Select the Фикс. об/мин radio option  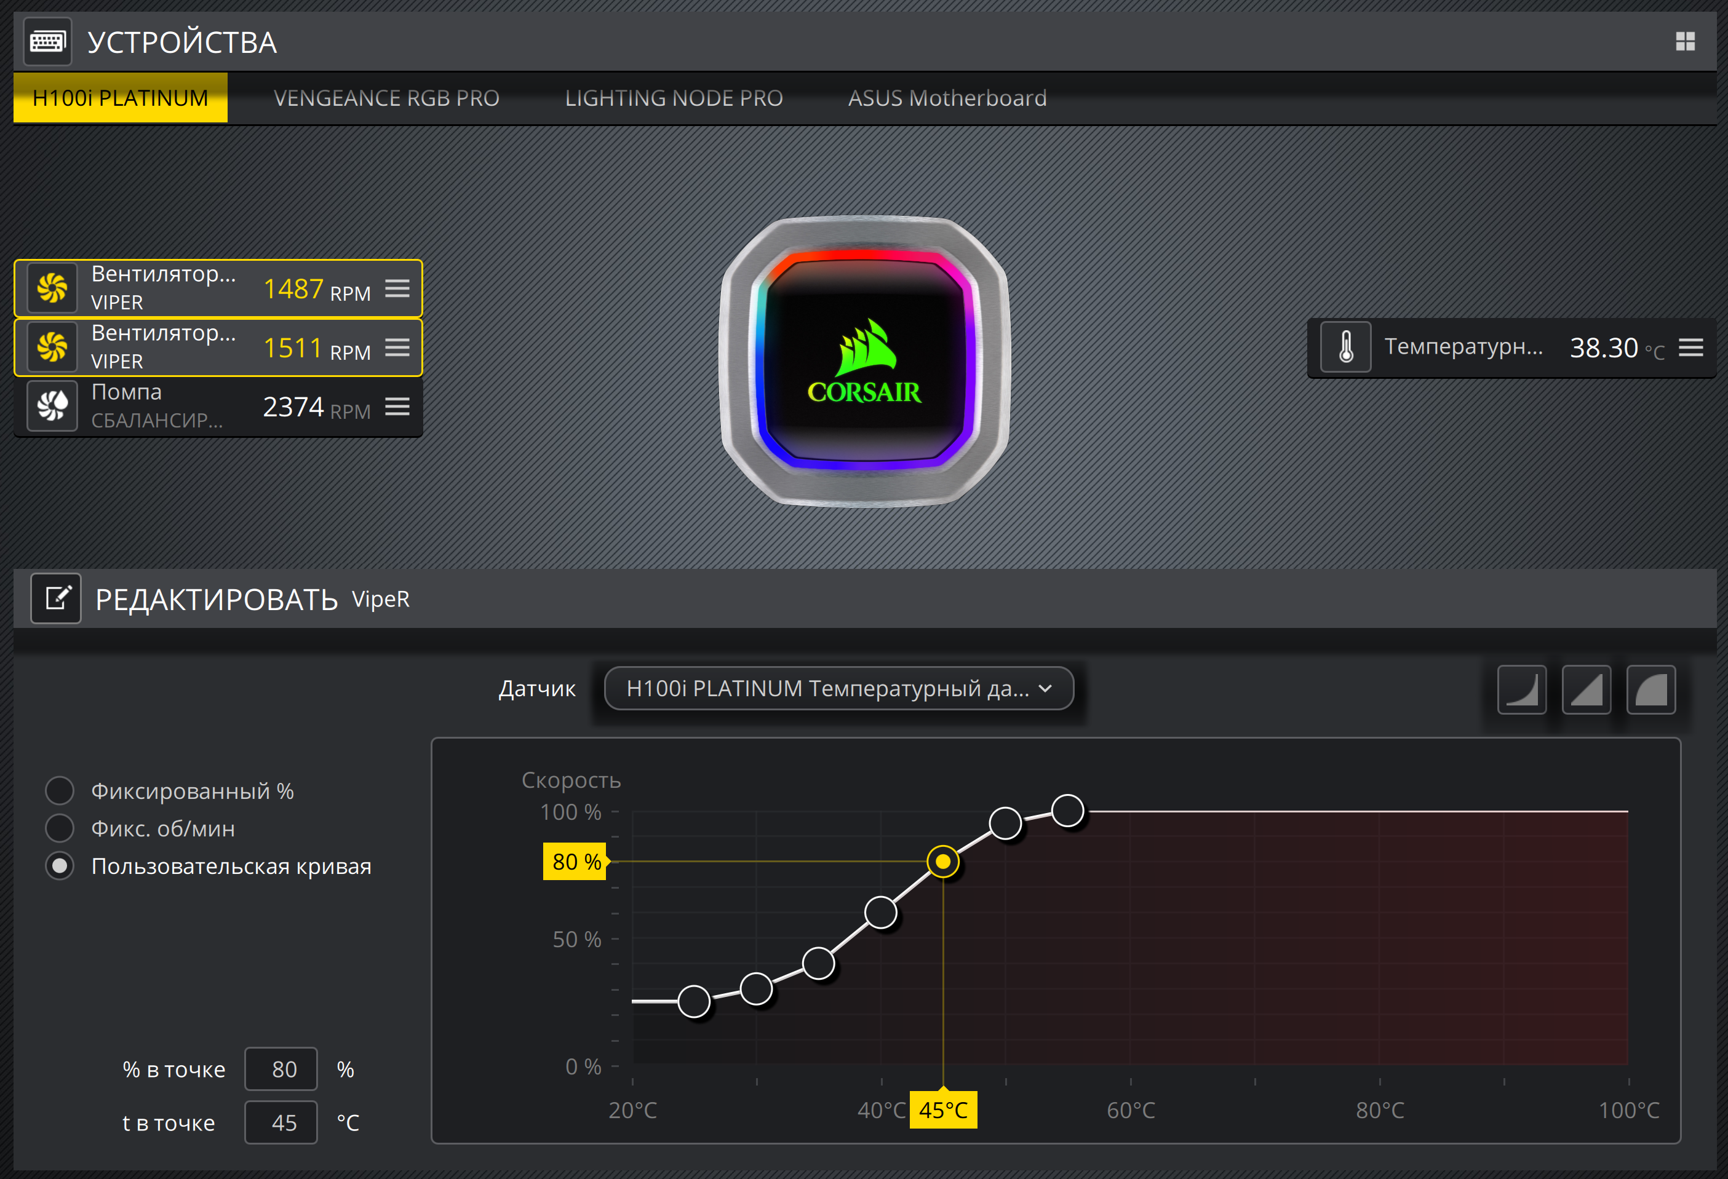point(60,828)
